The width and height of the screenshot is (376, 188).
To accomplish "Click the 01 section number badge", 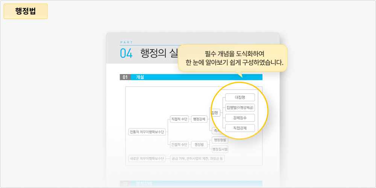I will click(x=125, y=77).
